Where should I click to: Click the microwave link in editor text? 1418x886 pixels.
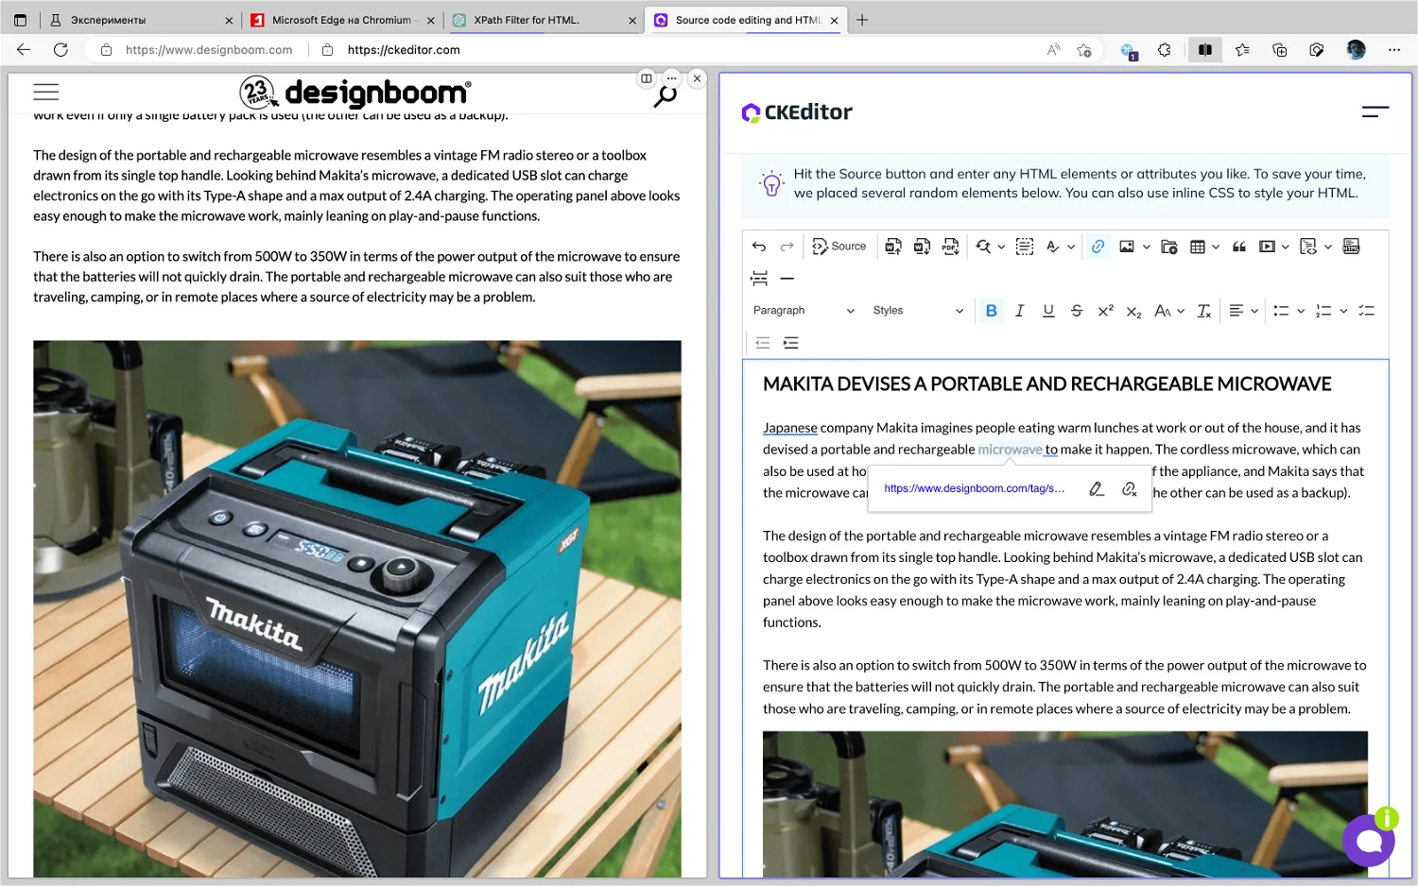pos(1010,450)
